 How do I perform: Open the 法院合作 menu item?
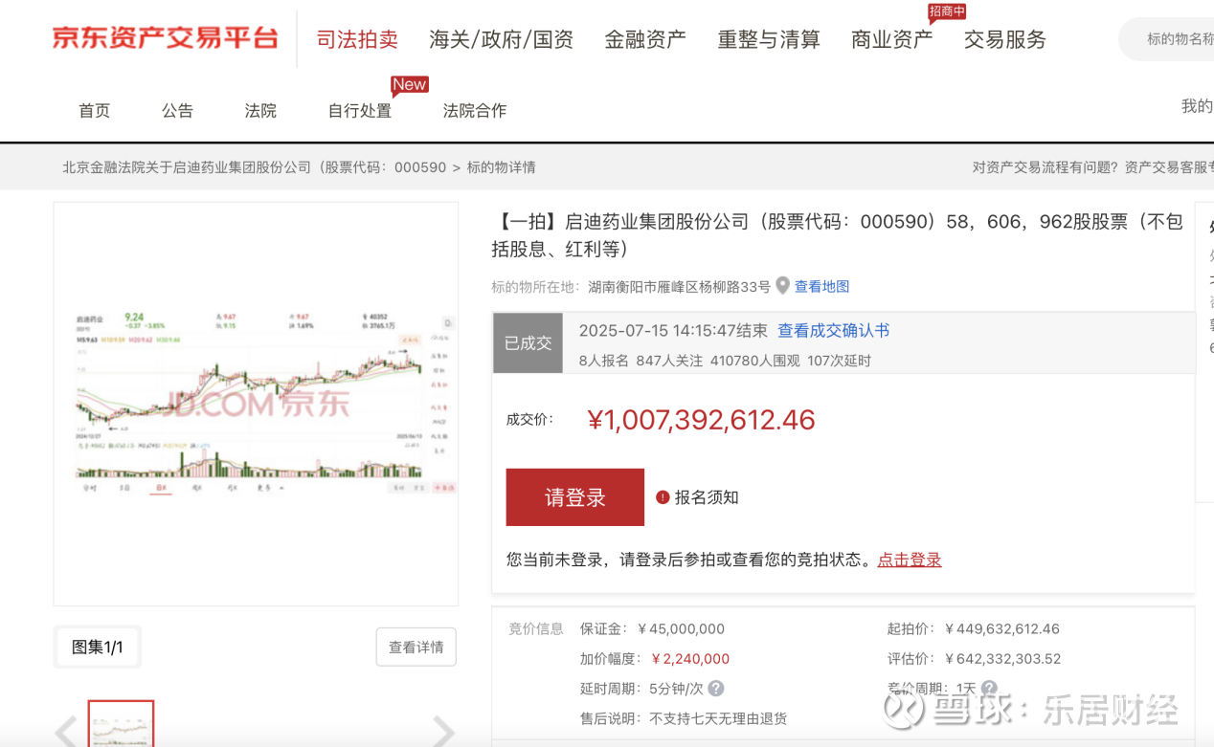tap(475, 110)
